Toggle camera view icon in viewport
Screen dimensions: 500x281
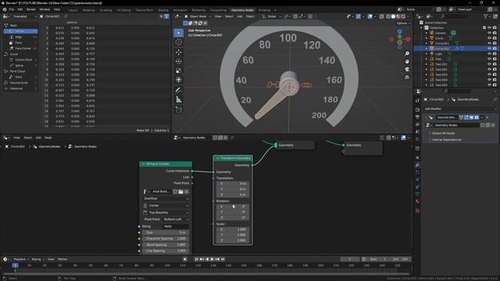pos(407,69)
